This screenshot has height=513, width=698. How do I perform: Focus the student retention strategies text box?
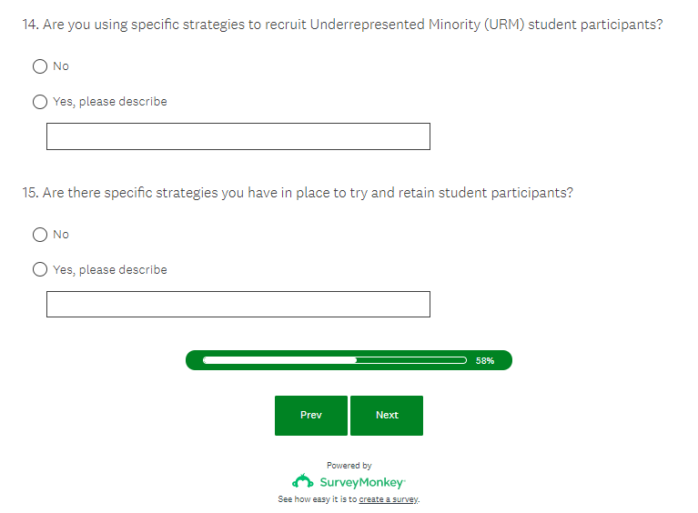(238, 305)
